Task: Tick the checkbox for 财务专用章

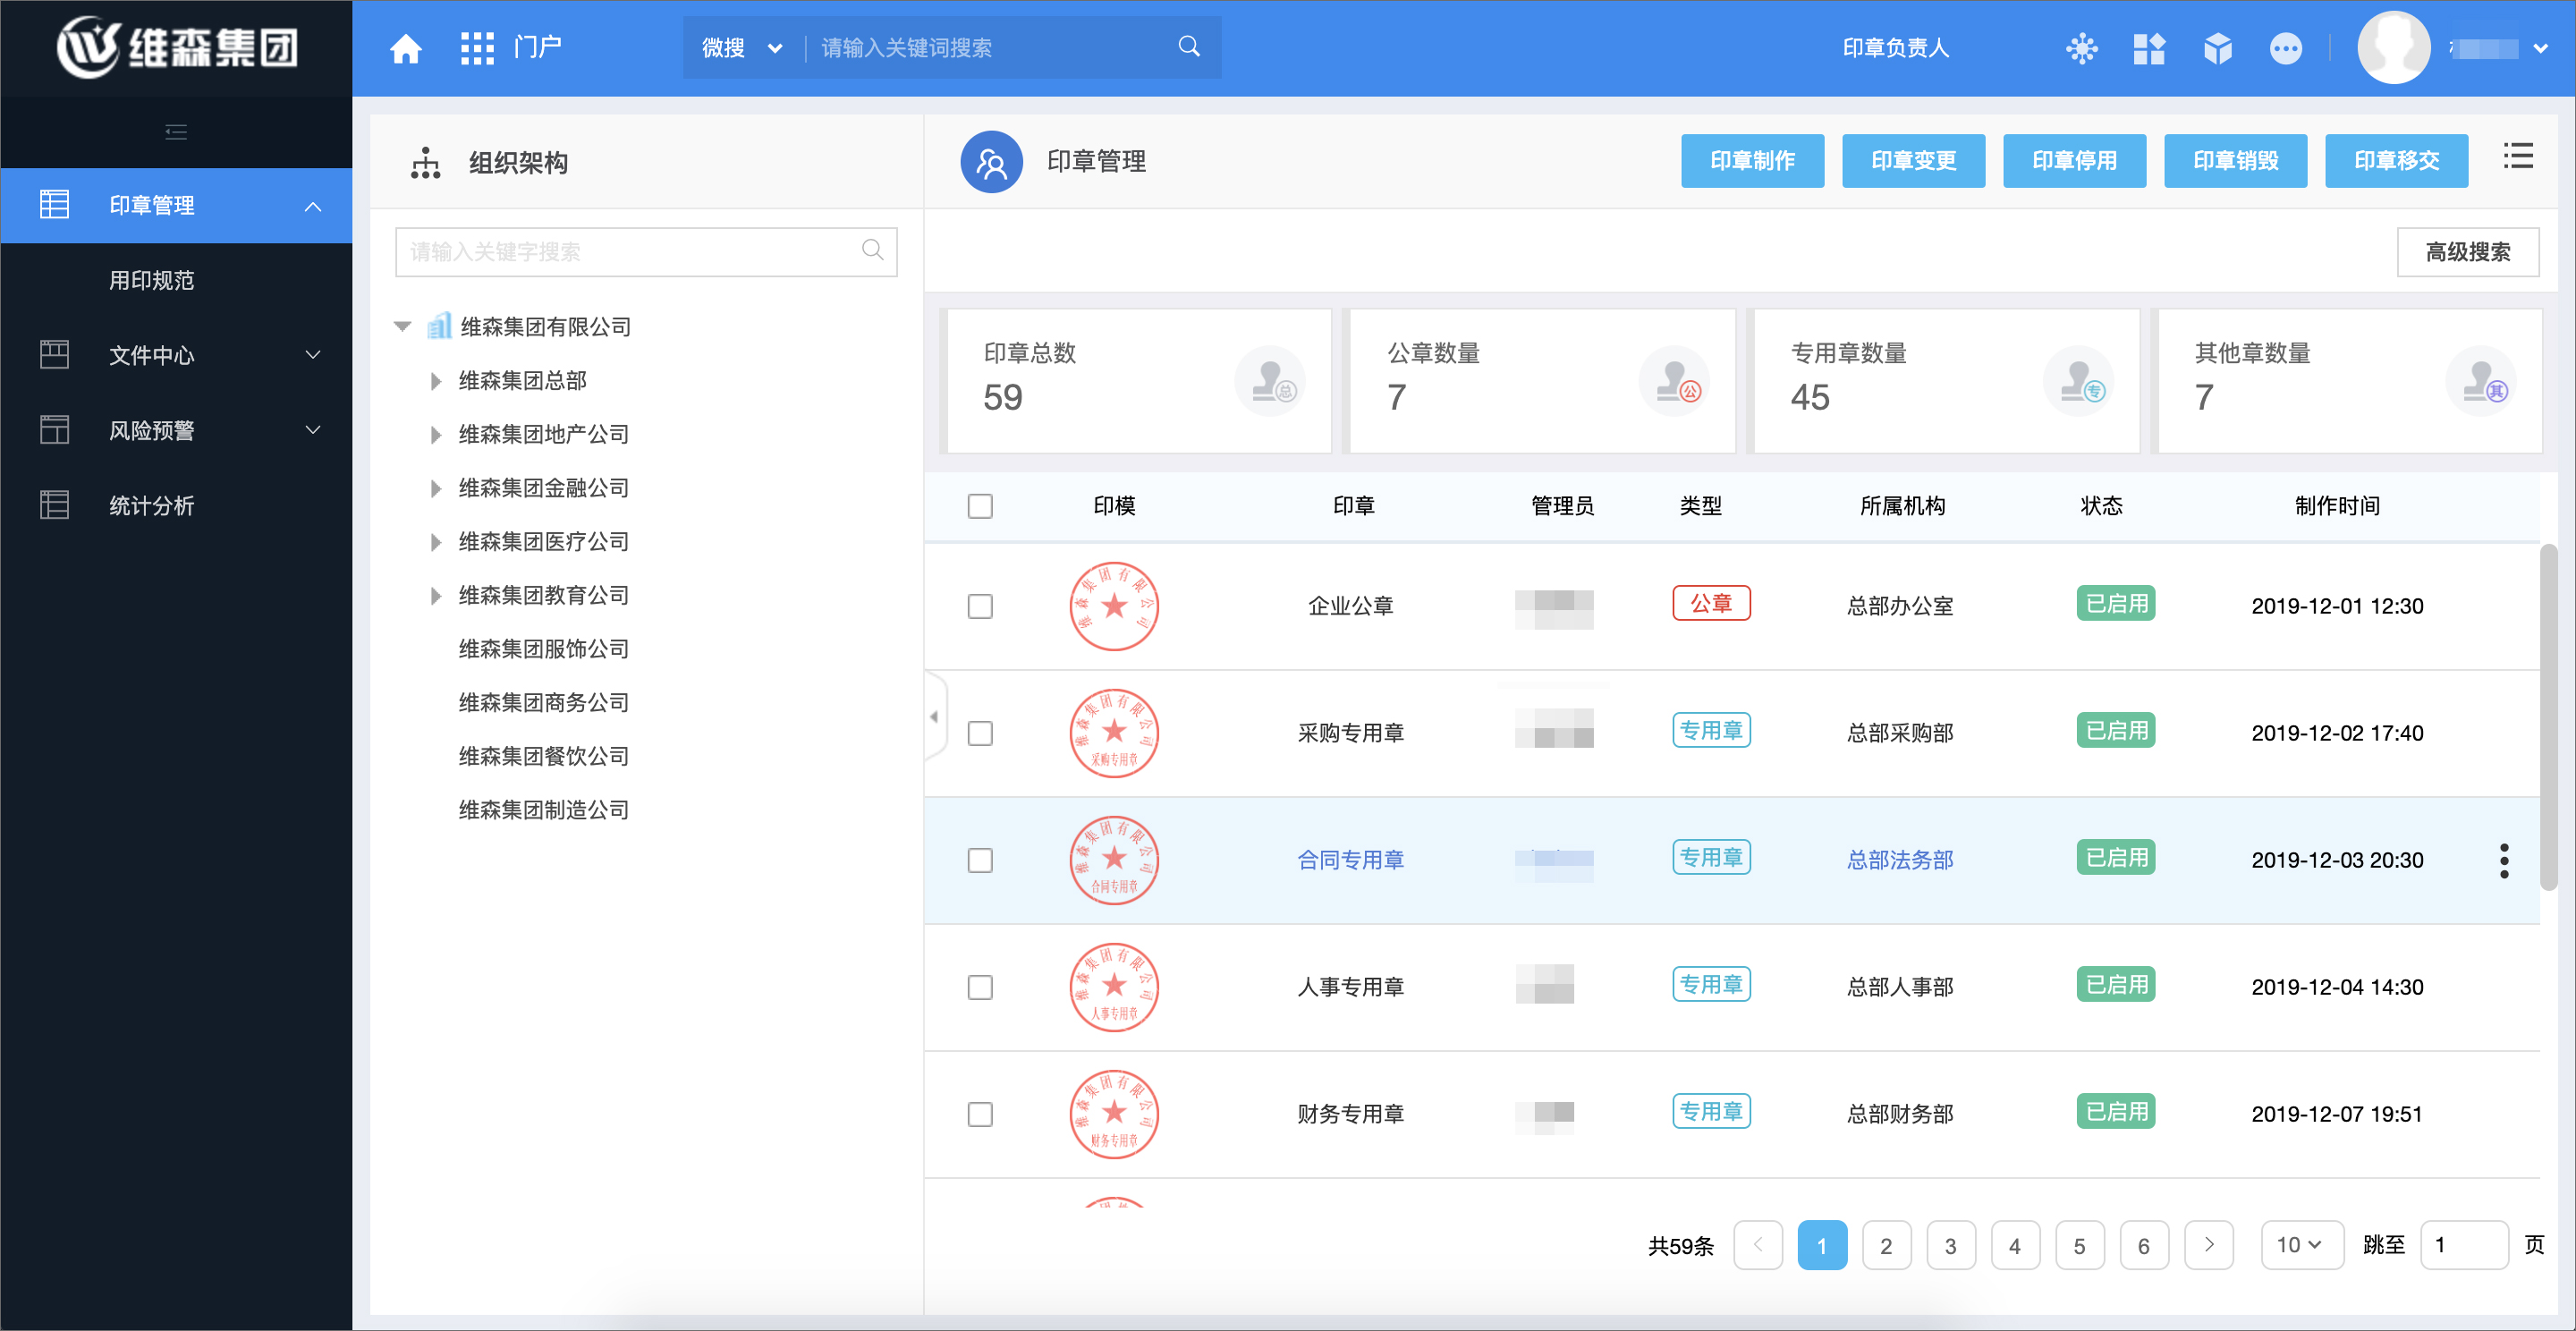Action: click(980, 1114)
